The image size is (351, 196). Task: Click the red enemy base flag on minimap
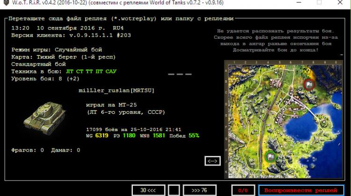pyautogui.click(x=308, y=84)
